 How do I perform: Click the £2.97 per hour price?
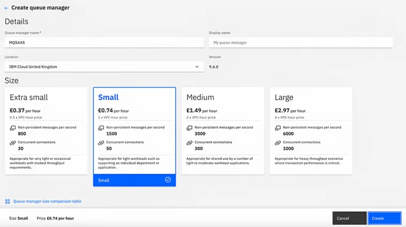click(x=290, y=111)
